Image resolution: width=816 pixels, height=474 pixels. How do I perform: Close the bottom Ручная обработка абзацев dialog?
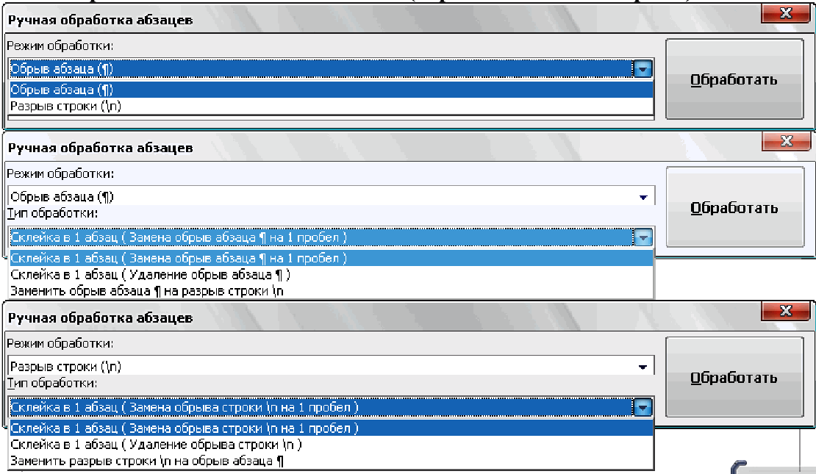(x=786, y=311)
